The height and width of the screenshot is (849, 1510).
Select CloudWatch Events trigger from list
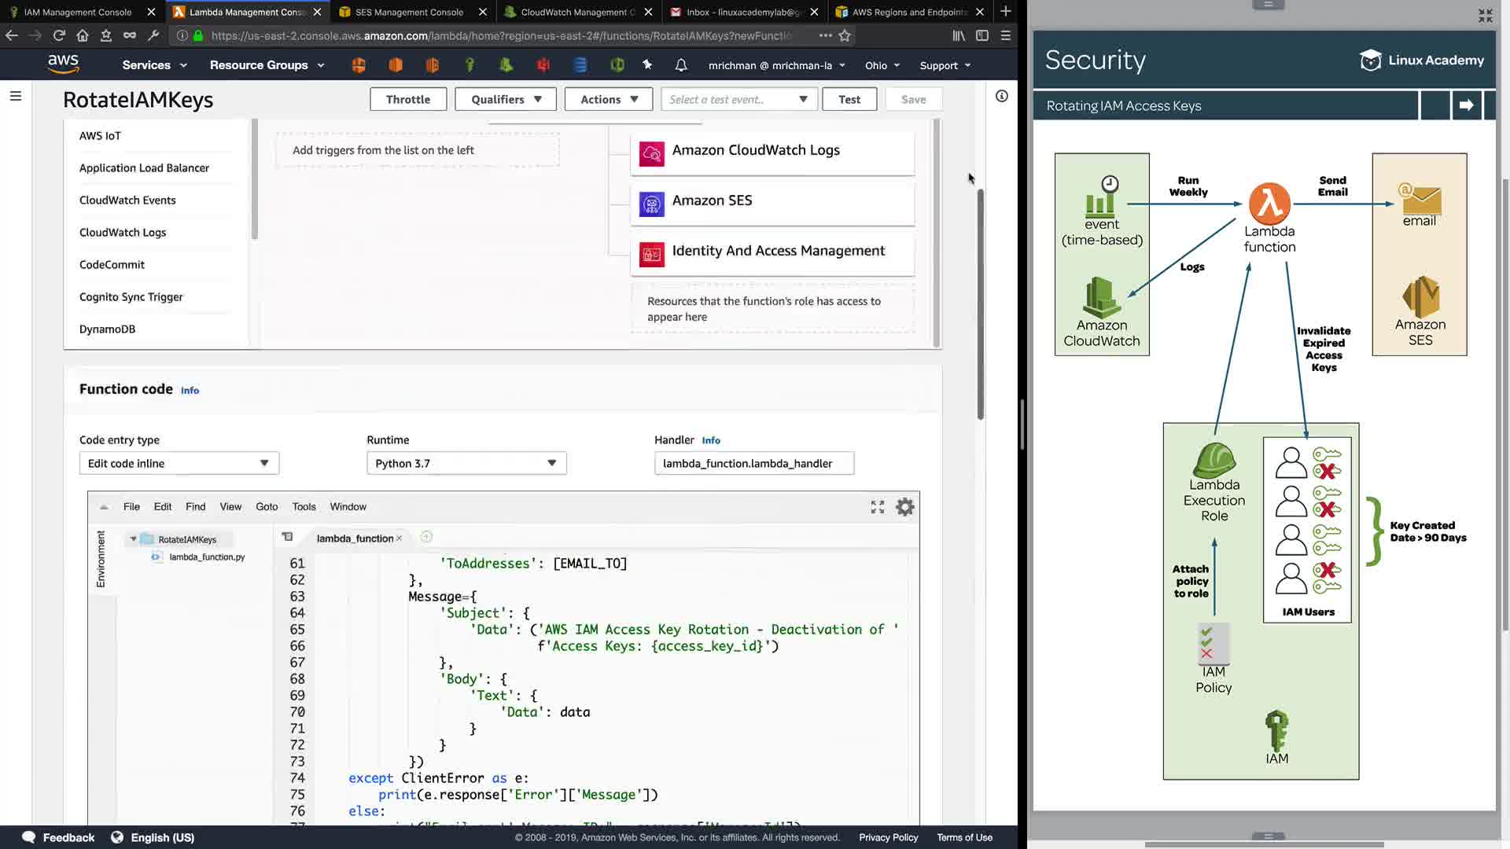coord(127,200)
